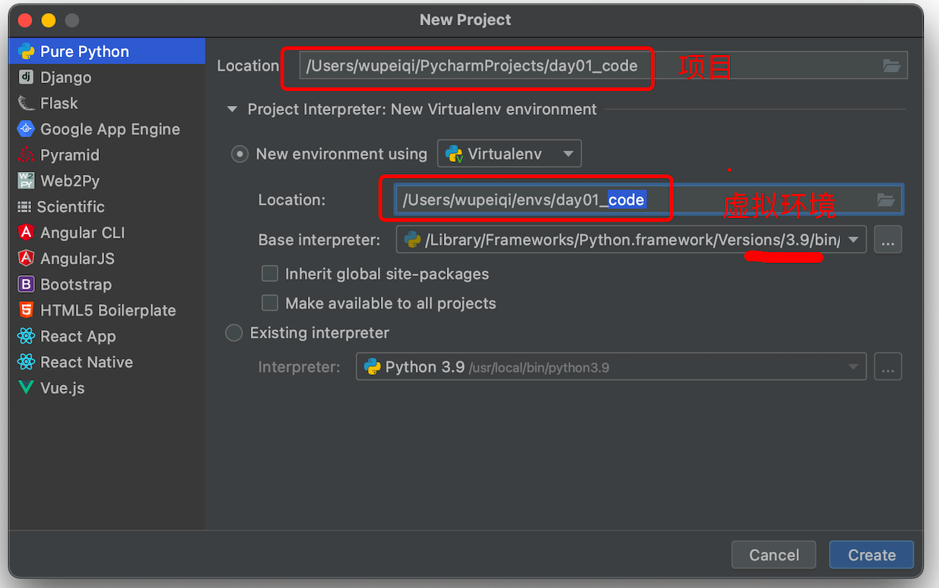Click the Cancel button
Viewport: 939px width, 588px height.
point(773,555)
